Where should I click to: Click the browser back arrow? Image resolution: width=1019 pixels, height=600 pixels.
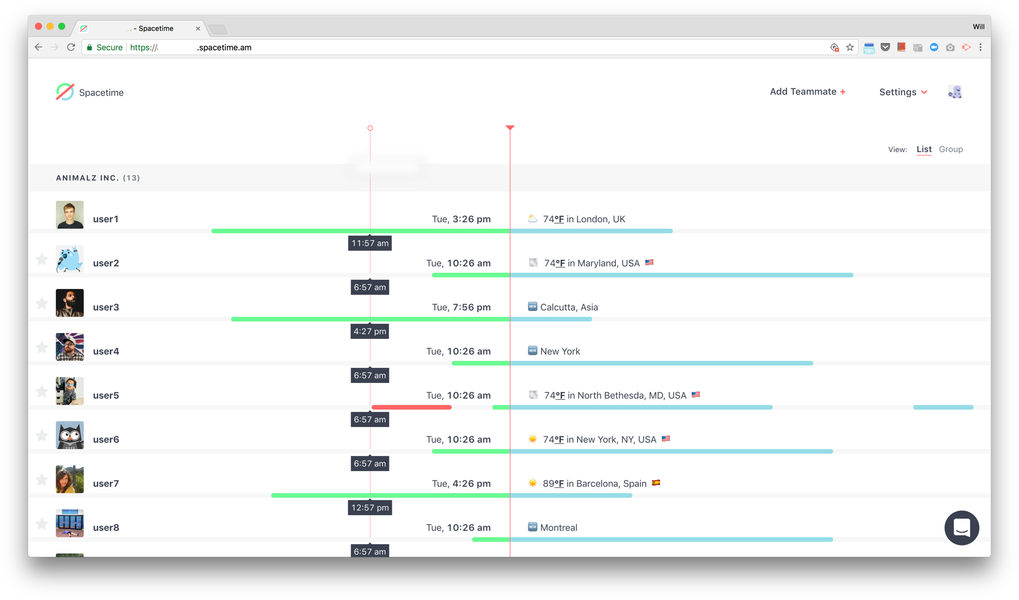[38, 48]
